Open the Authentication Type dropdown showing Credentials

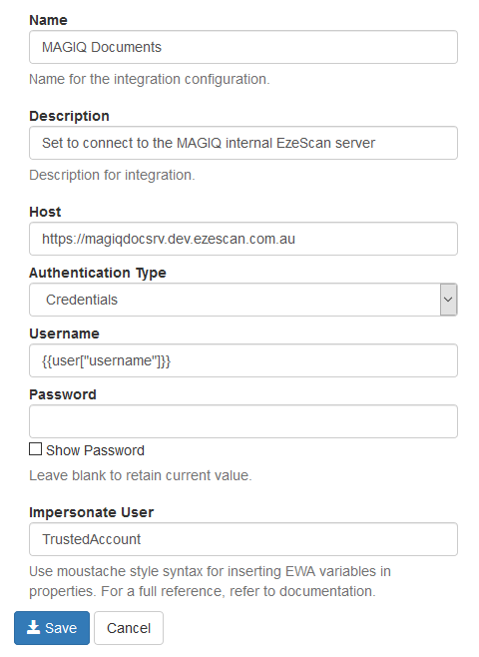pos(243,300)
